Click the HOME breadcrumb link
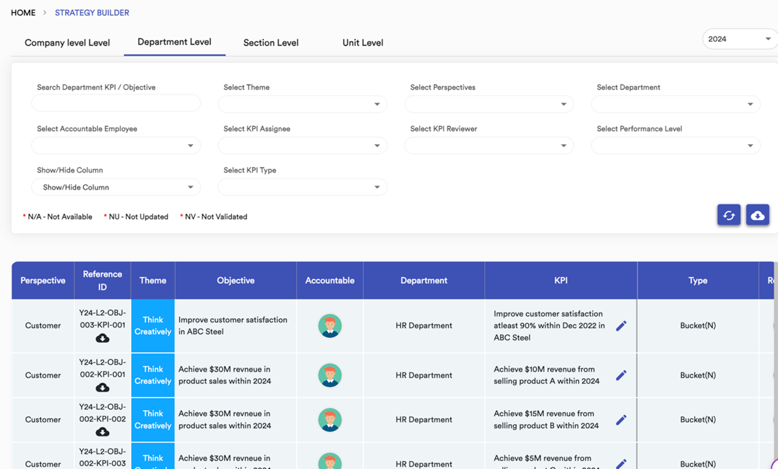 pyautogui.click(x=23, y=12)
